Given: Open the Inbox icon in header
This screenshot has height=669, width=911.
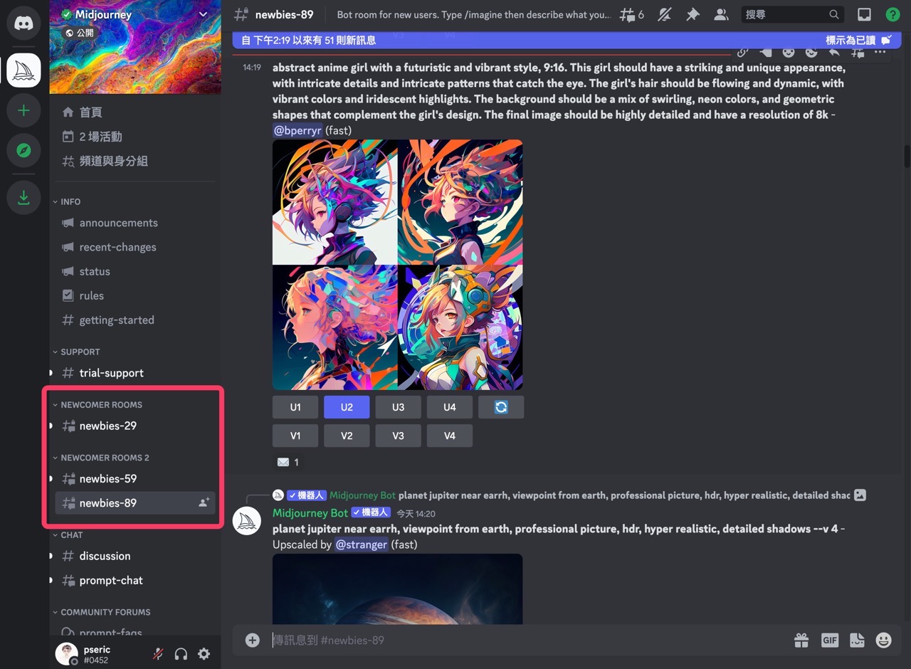Looking at the screenshot, I should (864, 14).
